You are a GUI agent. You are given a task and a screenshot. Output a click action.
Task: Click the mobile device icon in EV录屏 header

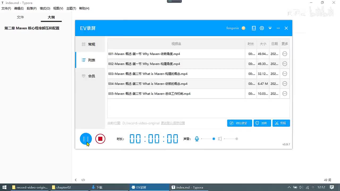click(x=254, y=28)
